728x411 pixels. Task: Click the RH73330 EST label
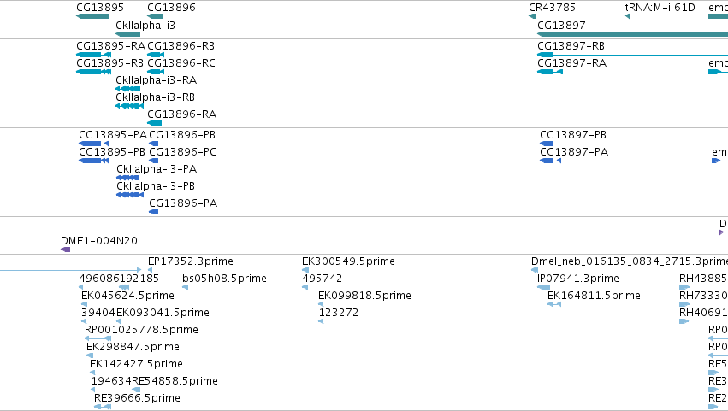point(703,296)
